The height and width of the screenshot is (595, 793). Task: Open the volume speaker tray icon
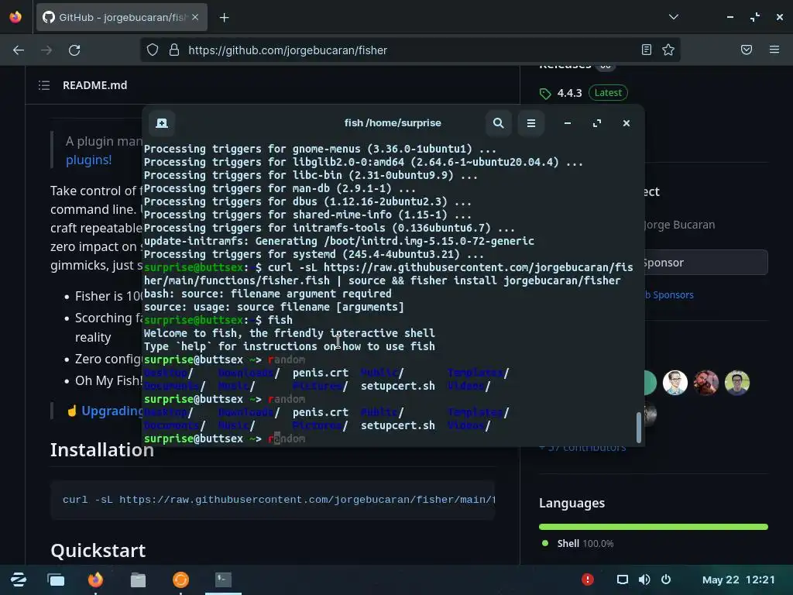coord(644,580)
